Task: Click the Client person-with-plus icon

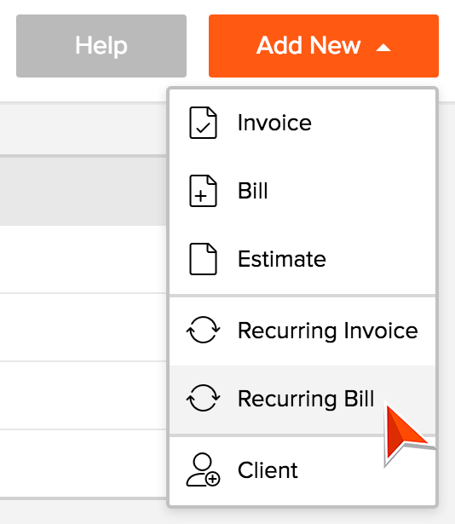Action: click(203, 469)
